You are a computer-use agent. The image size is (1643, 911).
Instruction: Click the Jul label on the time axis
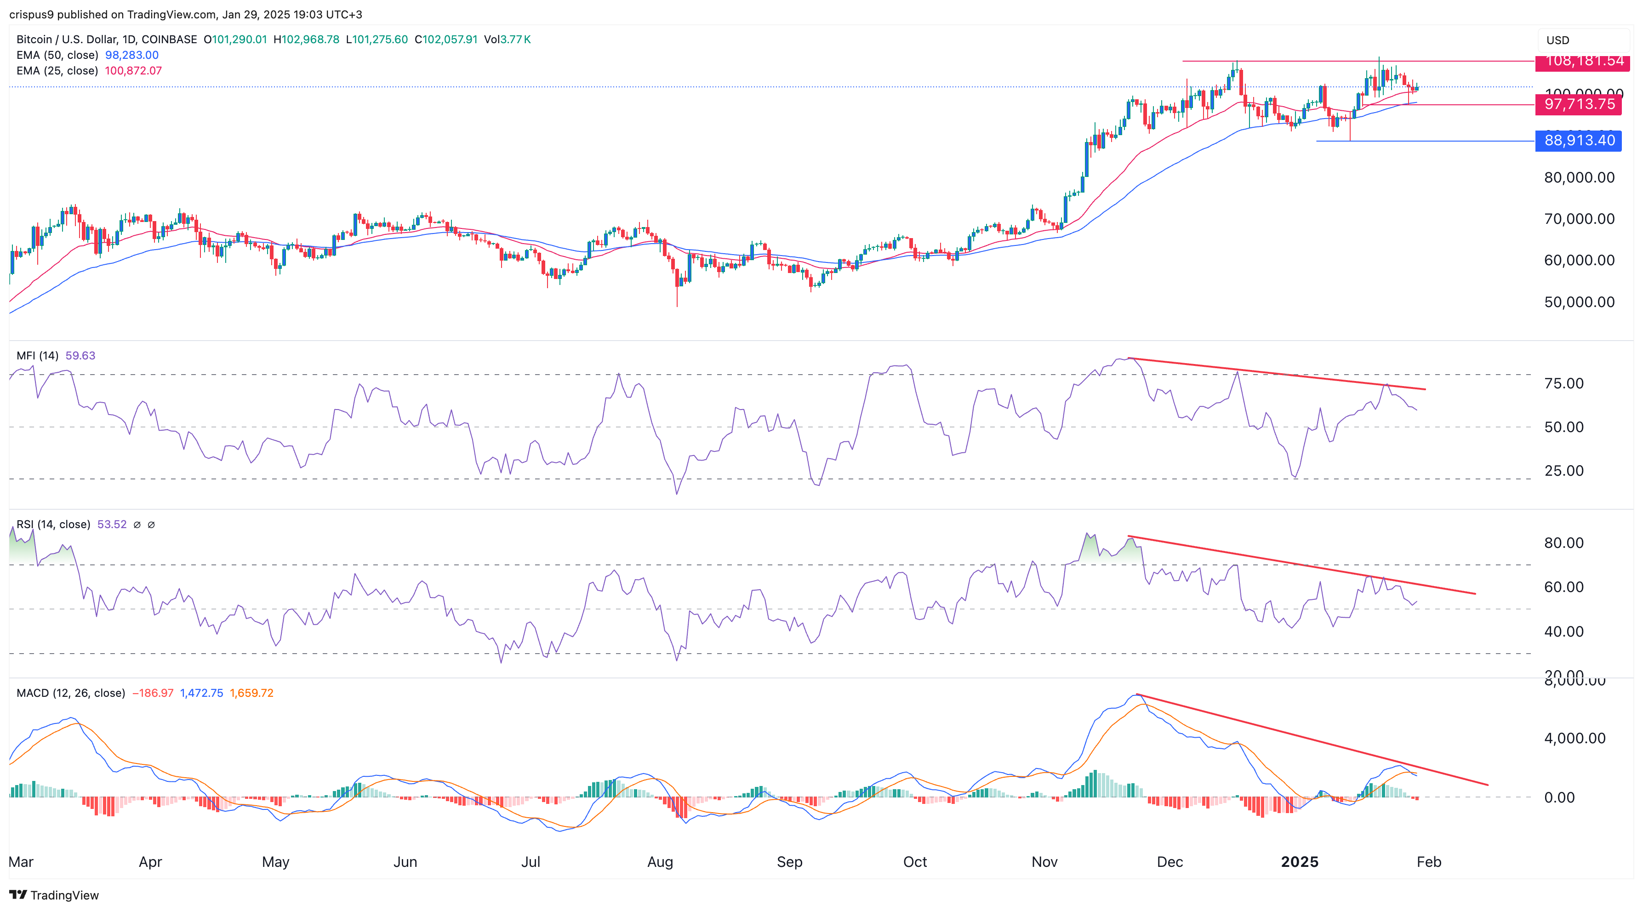click(531, 862)
